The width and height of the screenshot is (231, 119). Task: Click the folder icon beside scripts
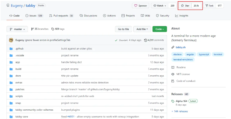(11, 96)
